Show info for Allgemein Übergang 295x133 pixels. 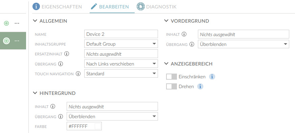[61, 64]
